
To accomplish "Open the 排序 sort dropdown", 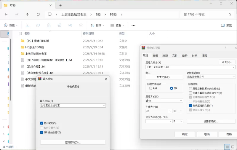I will [97, 25].
